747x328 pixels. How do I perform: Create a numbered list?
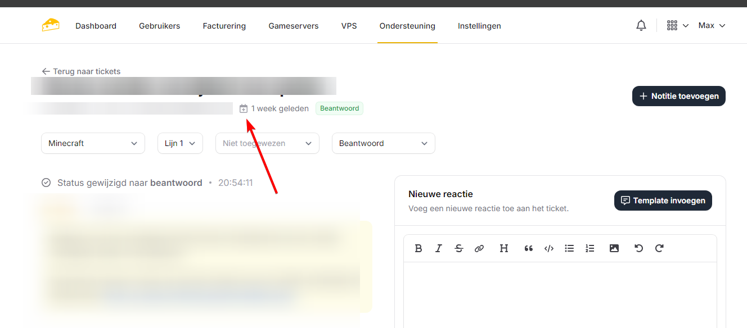point(589,248)
